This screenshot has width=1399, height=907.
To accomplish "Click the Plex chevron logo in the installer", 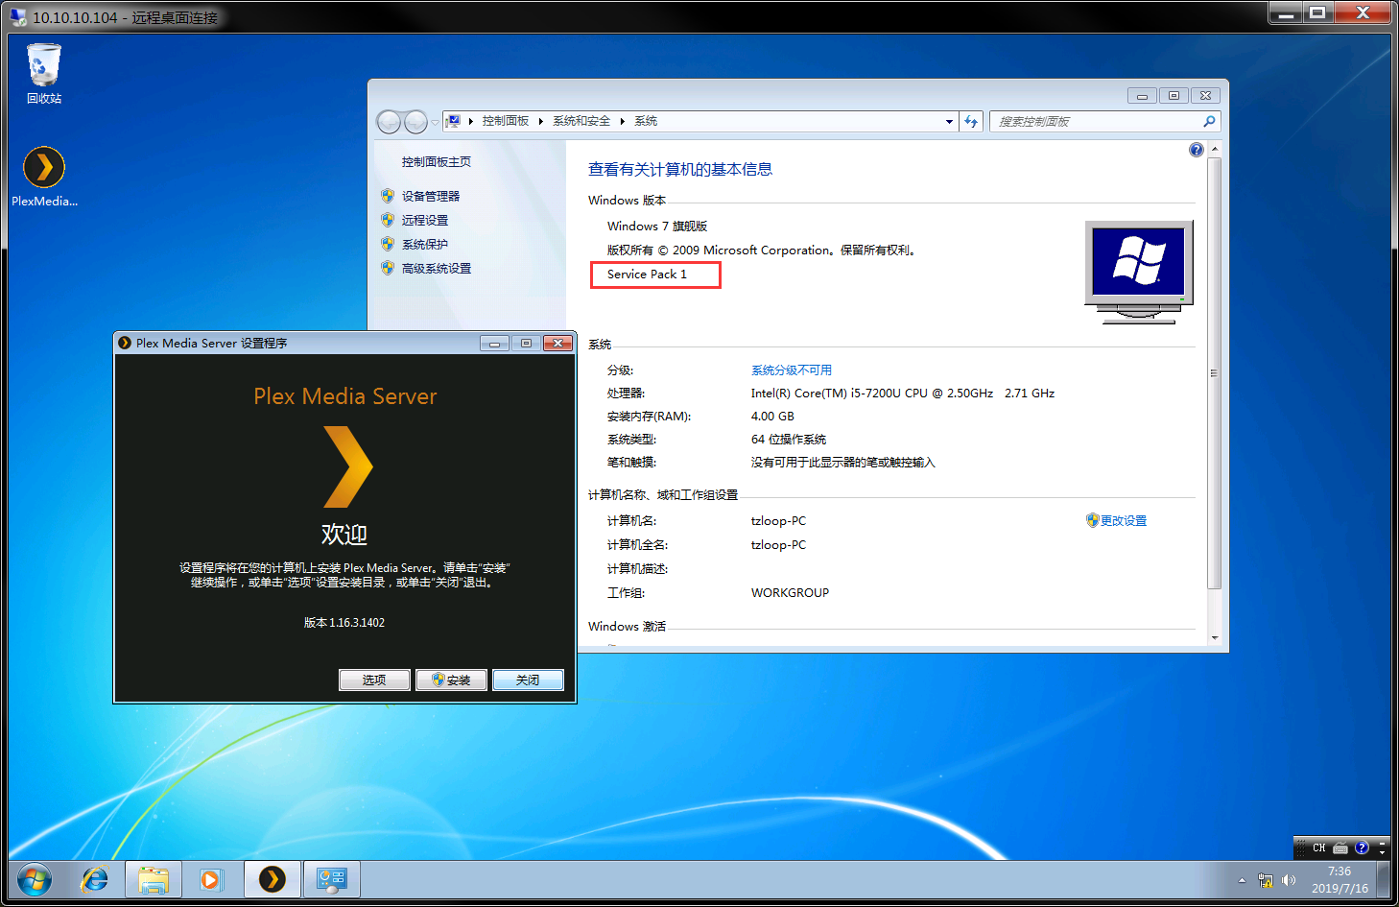I will coord(347,466).
